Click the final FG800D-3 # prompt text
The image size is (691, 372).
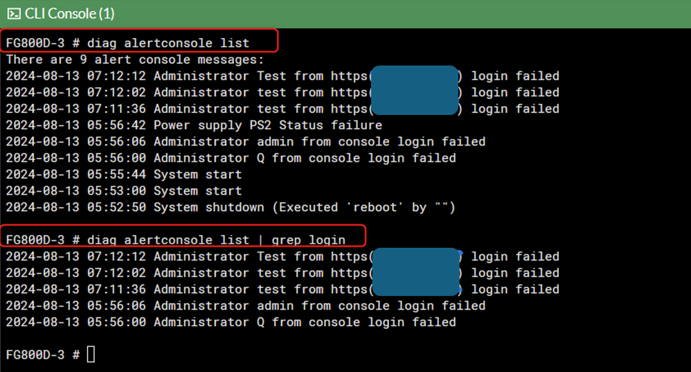43,355
